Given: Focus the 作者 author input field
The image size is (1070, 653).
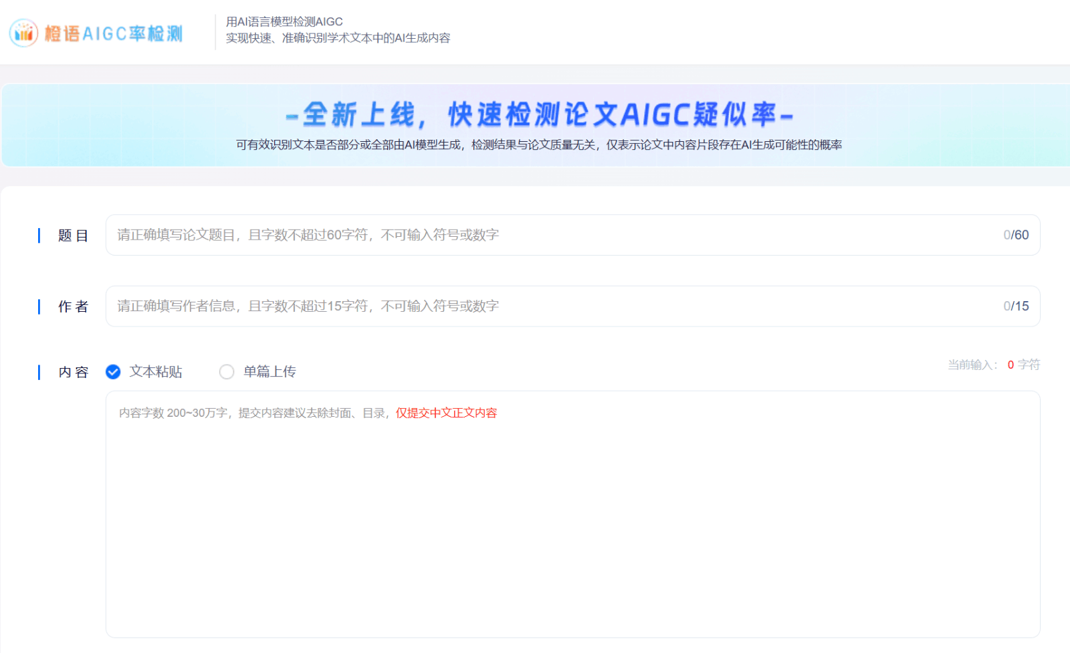Looking at the screenshot, I should coord(572,306).
